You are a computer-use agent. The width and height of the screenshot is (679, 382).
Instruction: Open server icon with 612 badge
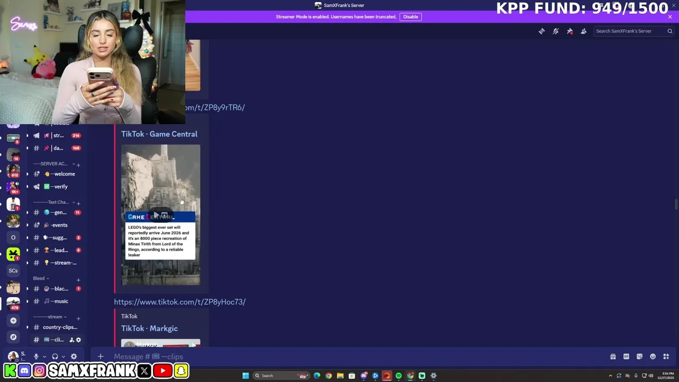tap(13, 170)
